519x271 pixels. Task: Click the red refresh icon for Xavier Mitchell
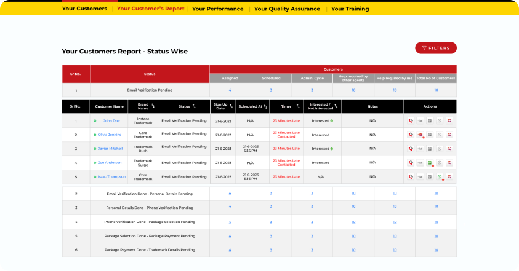(449, 149)
